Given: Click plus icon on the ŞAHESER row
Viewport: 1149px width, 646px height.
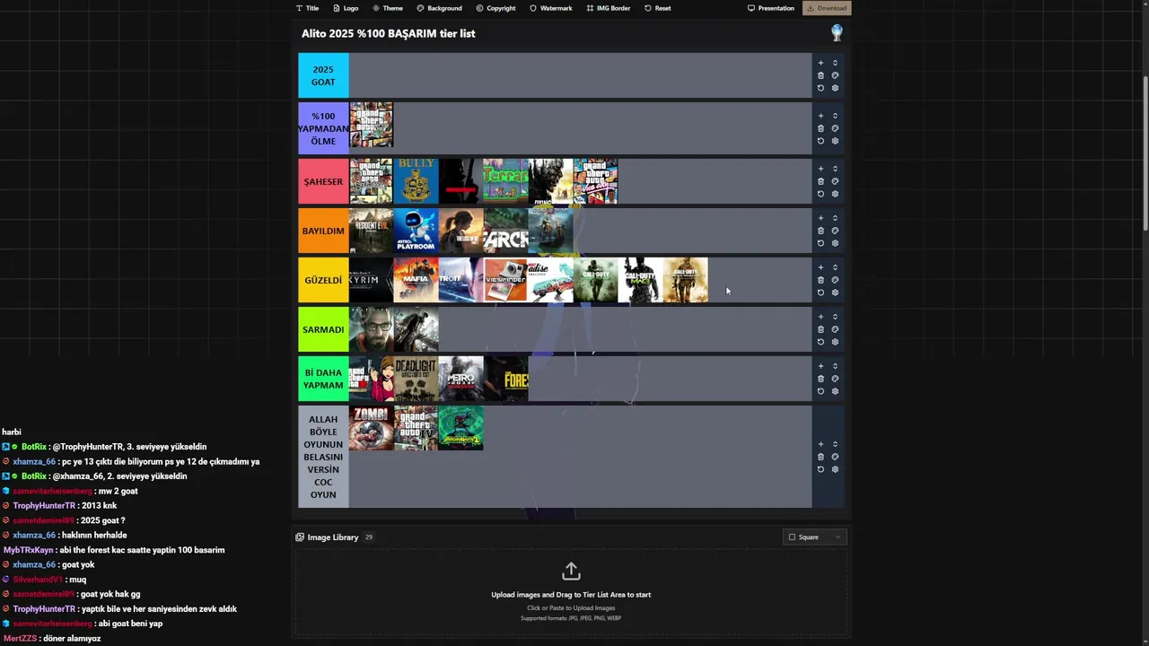Looking at the screenshot, I should [x=820, y=169].
